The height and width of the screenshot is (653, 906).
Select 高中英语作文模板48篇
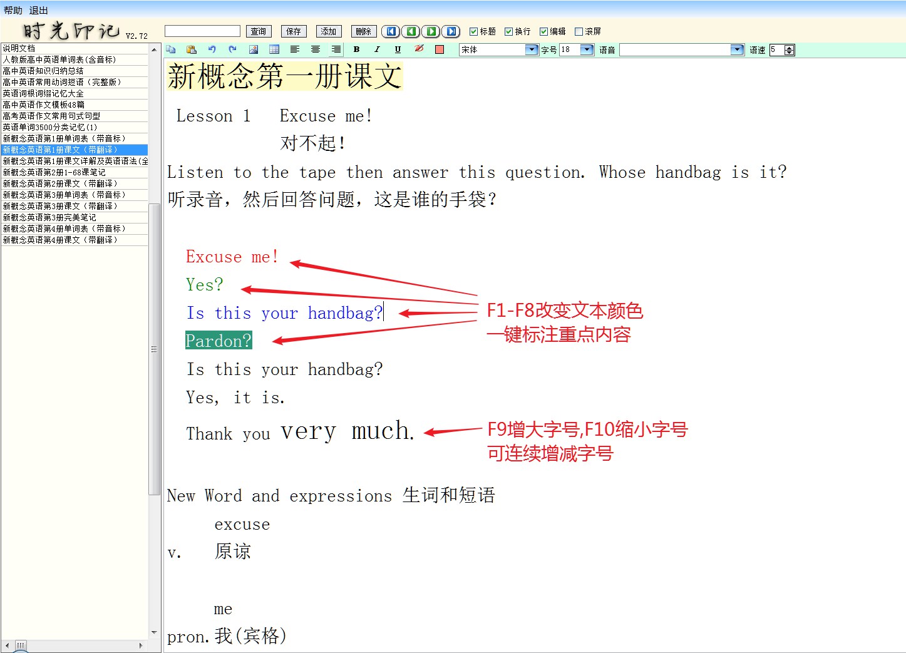click(x=75, y=105)
